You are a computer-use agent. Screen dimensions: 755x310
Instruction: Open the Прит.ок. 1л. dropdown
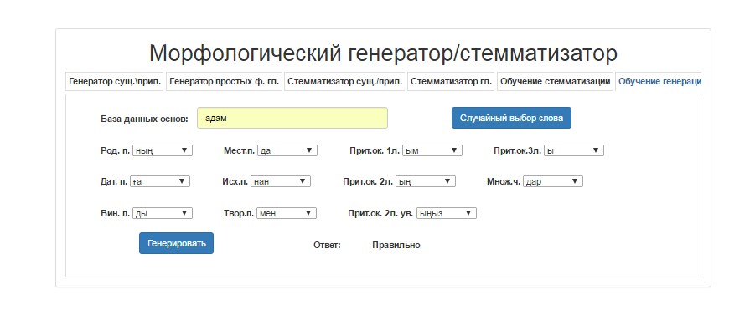click(432, 150)
